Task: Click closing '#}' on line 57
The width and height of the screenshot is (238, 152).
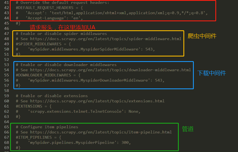Action: pyautogui.click(x=18, y=86)
